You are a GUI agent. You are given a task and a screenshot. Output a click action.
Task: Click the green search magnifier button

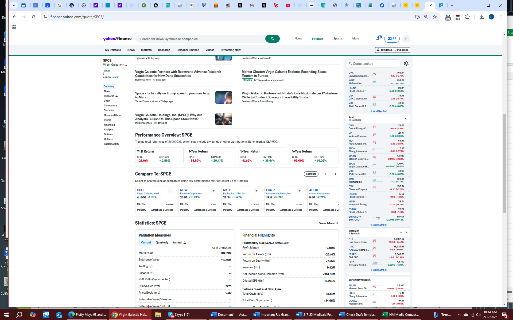(x=272, y=39)
